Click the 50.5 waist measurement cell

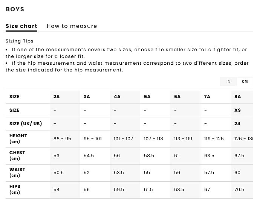click(58, 173)
